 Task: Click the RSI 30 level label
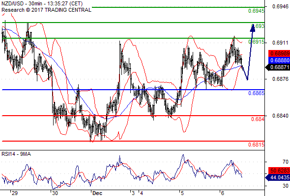pyautogui.click(x=286, y=186)
